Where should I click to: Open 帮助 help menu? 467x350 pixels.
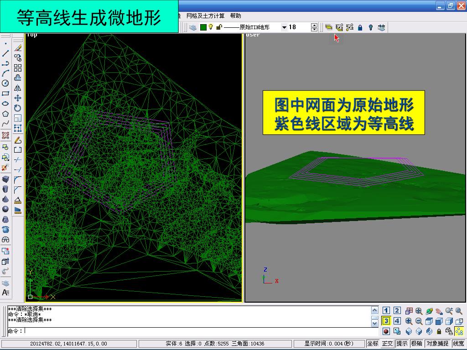click(x=236, y=16)
